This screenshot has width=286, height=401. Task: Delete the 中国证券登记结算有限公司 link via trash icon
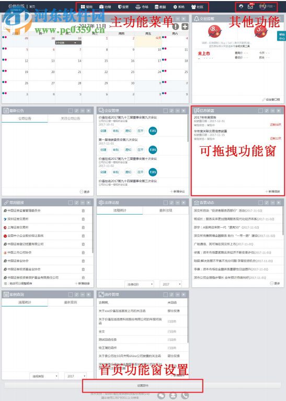click(83, 244)
